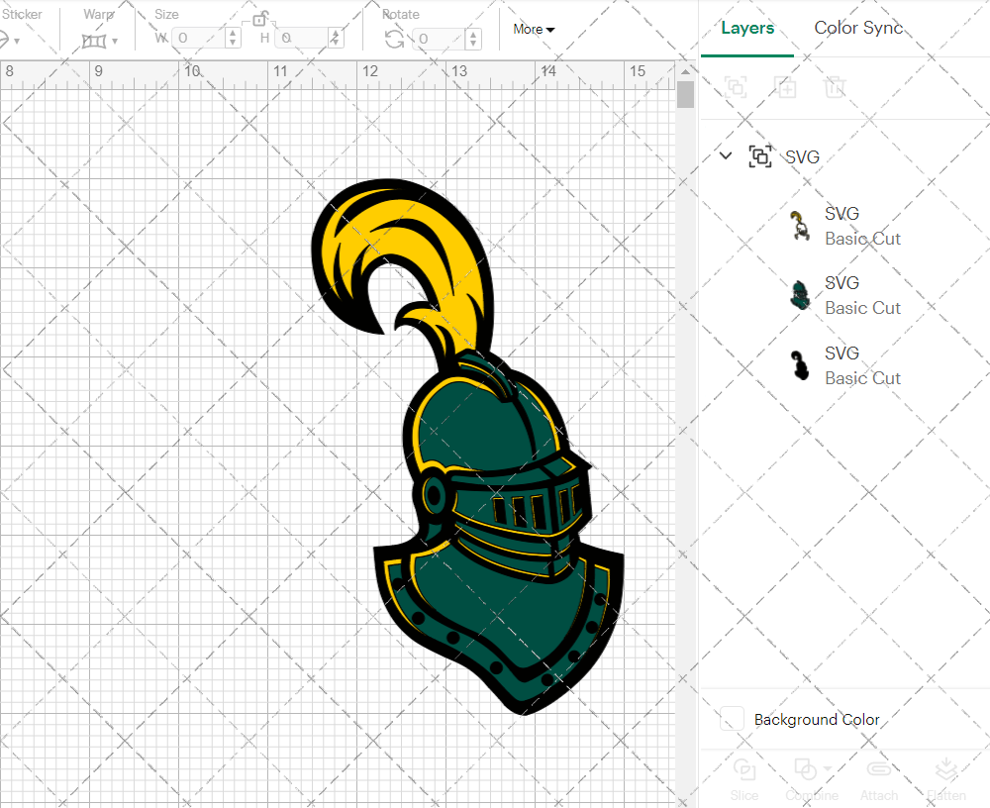Switch to the Color Sync tab
Image resolution: width=990 pixels, height=808 pixels.
[x=858, y=28]
